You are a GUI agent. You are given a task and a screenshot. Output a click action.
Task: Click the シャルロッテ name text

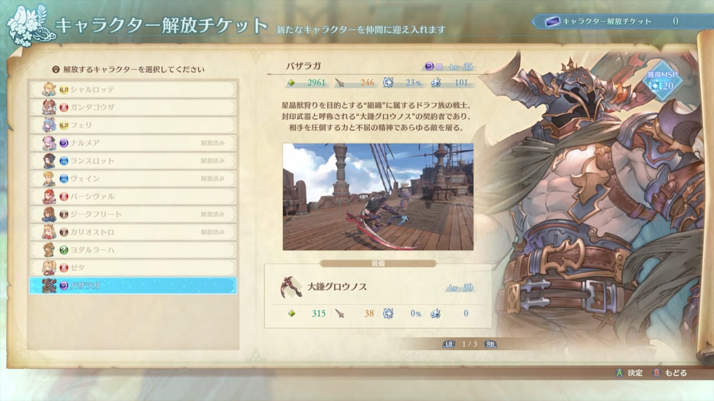coord(92,90)
